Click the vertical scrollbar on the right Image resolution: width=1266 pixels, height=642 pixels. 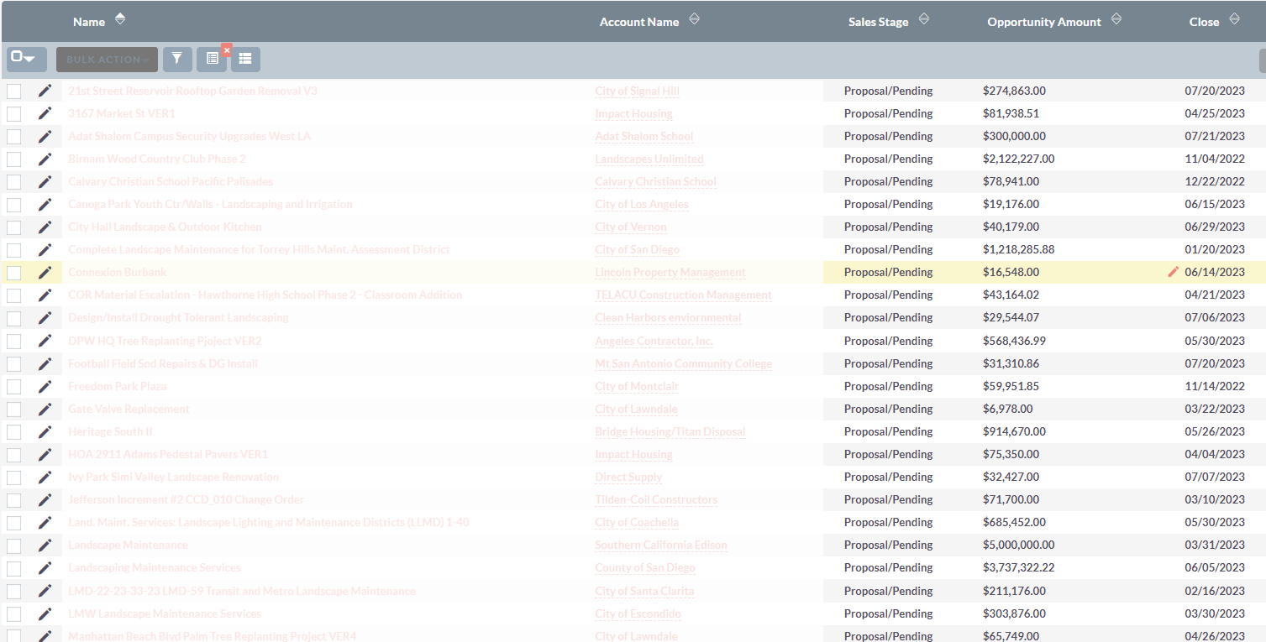[1260, 60]
